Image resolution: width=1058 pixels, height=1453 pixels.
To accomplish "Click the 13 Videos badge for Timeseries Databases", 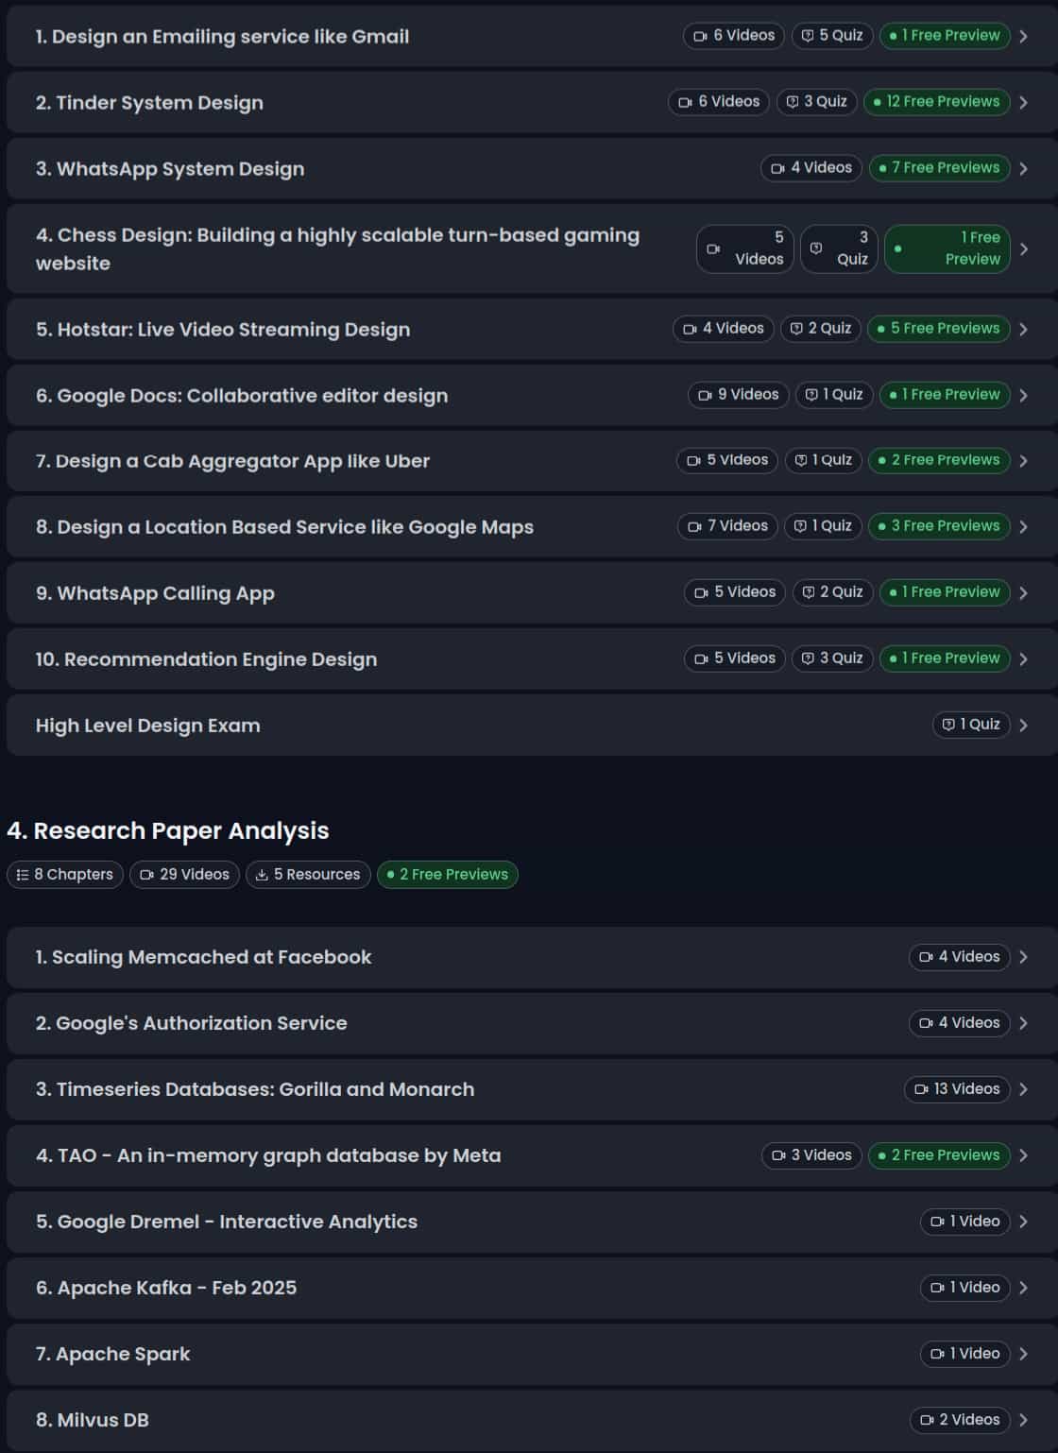I will coord(957,1089).
